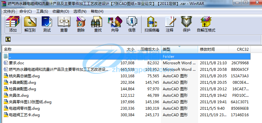Go up one folder level arrow
262x123 pixels.
tap(8, 39)
